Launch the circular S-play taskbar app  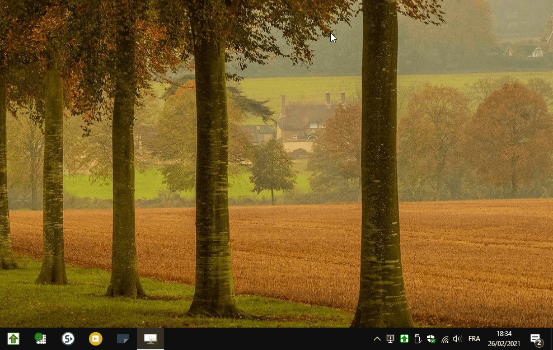(68, 339)
